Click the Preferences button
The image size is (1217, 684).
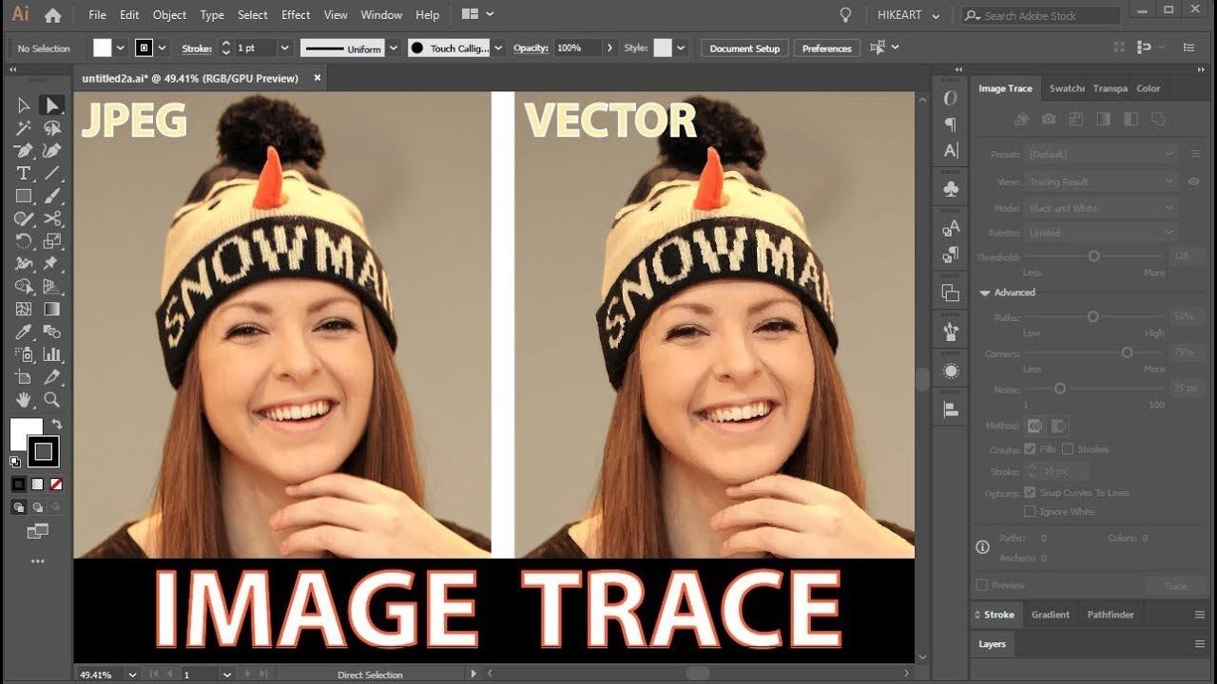tap(826, 48)
